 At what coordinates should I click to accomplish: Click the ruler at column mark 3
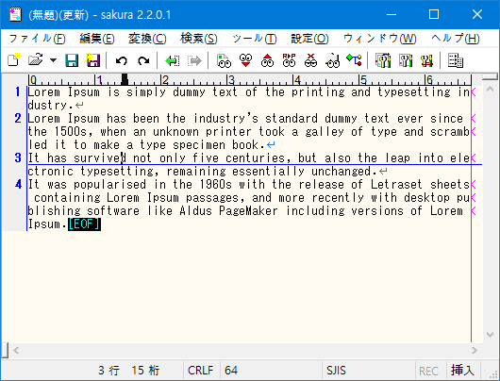(230, 80)
